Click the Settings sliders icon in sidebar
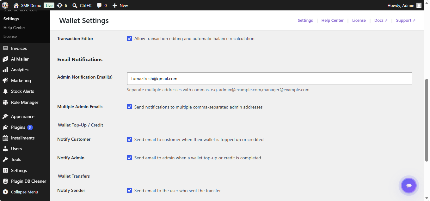Screen dimensions: 430x201 pyautogui.click(x=5, y=170)
